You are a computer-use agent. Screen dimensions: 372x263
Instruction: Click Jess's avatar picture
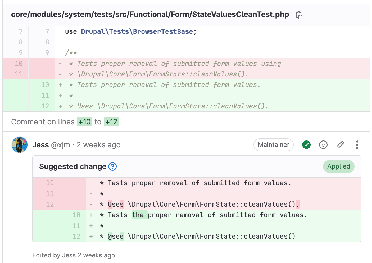click(x=20, y=145)
